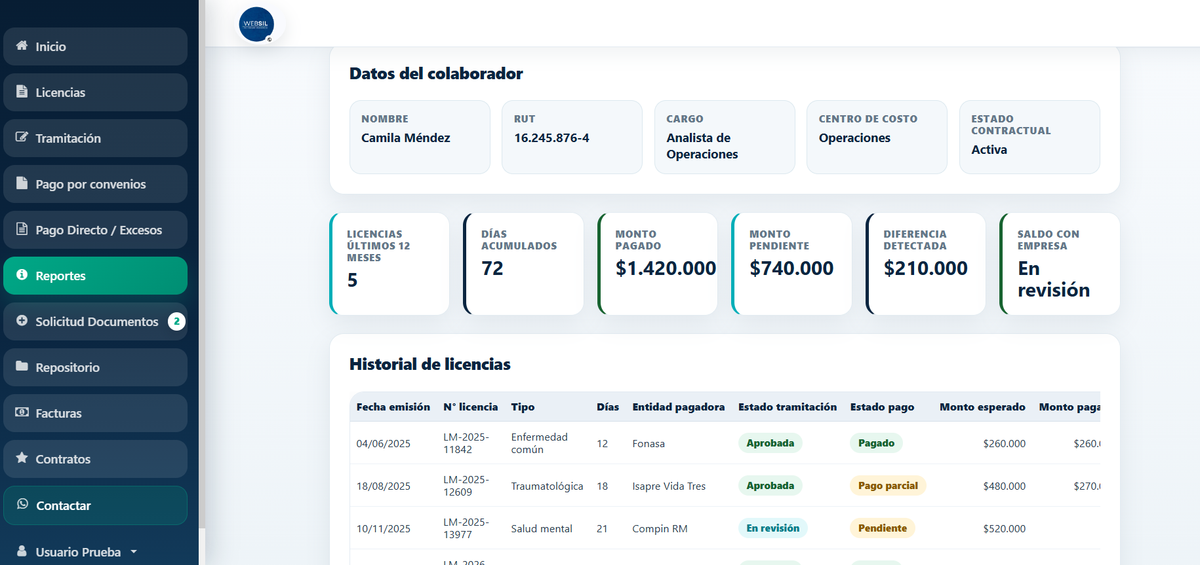Select Pago por convenios
1200x565 pixels.
95,184
